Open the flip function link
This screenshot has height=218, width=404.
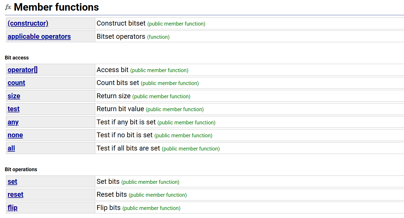click(x=13, y=208)
